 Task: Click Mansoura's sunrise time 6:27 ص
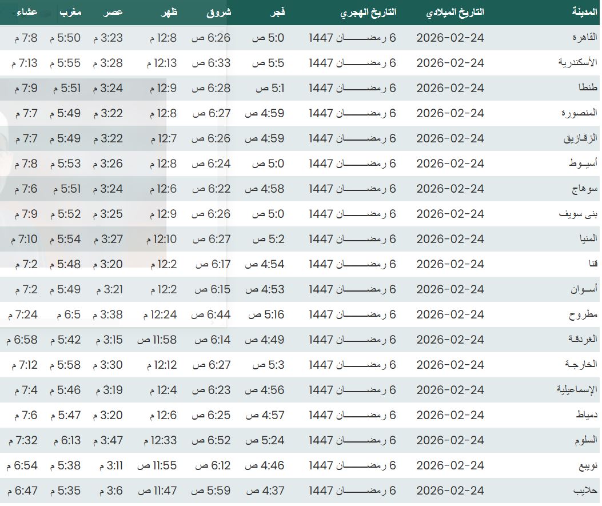(212, 113)
